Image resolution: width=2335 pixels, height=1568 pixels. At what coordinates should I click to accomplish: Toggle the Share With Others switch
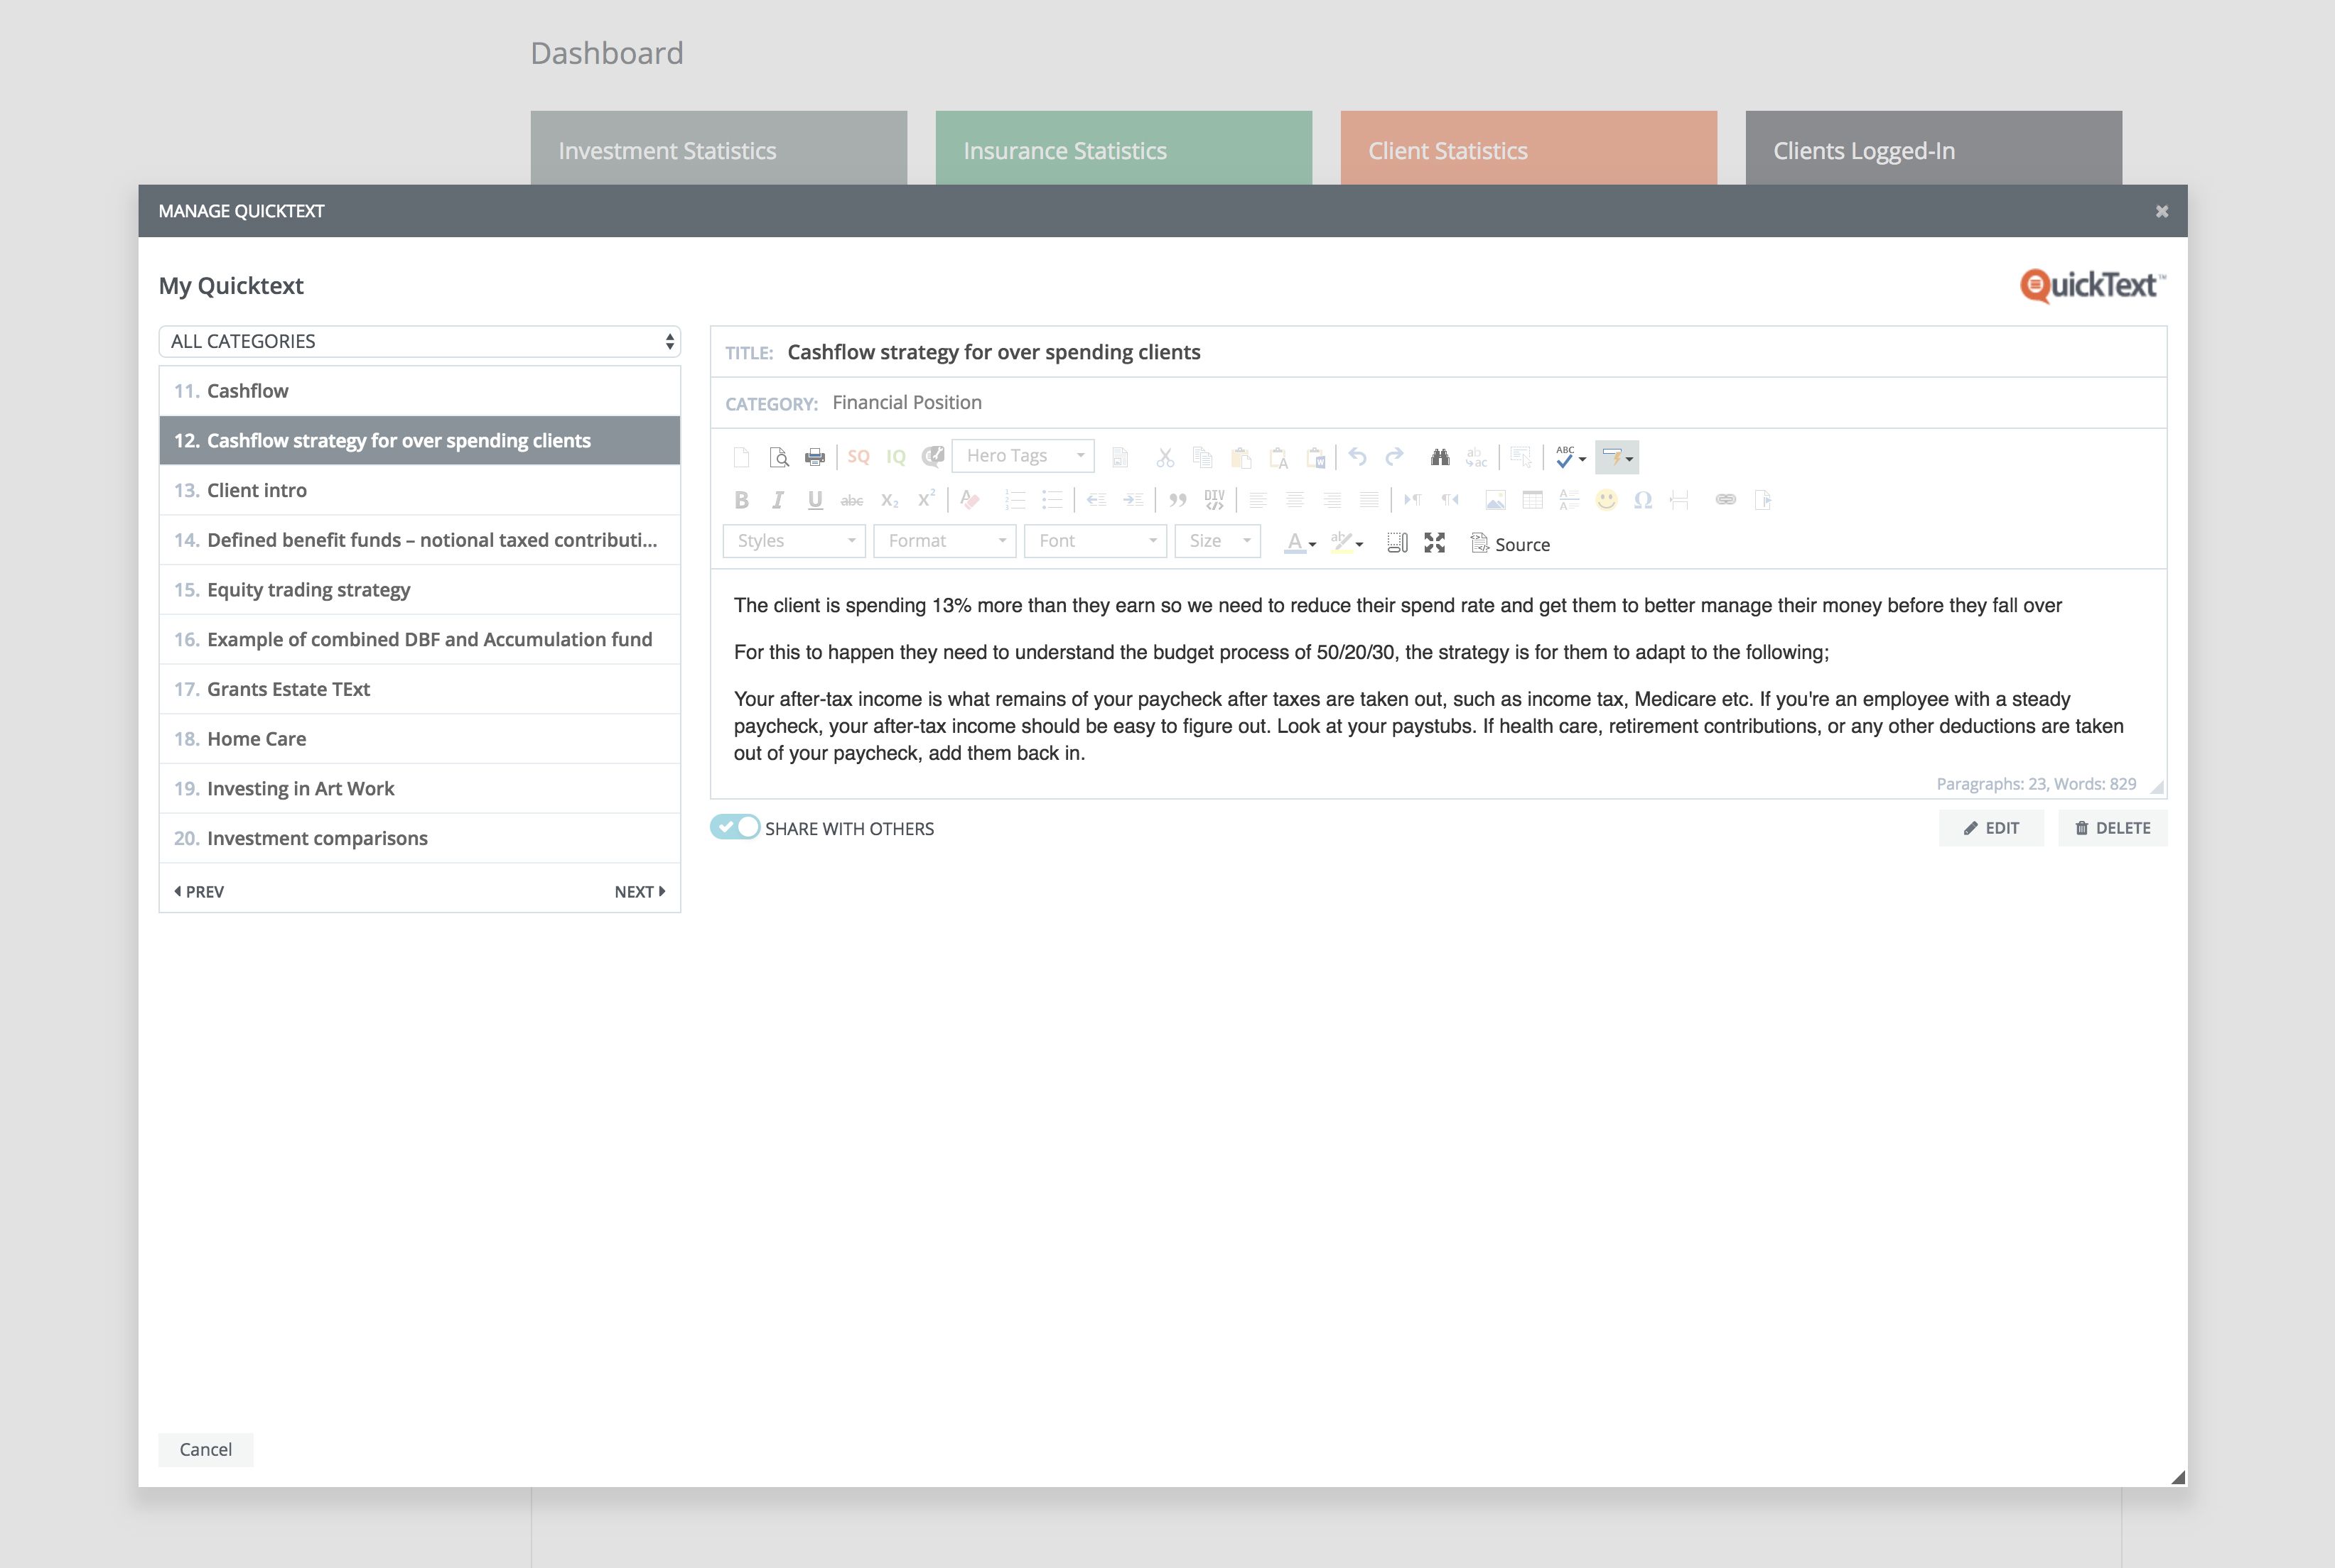[x=735, y=827]
